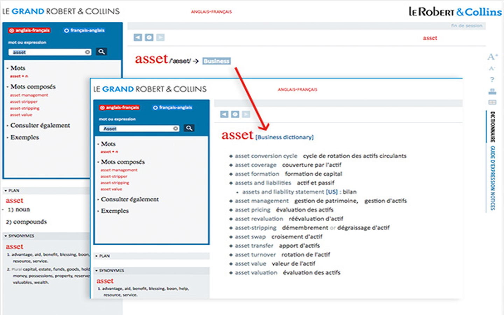Click the 'asset valuation' entry
This screenshot has width=504, height=315.
256,273
